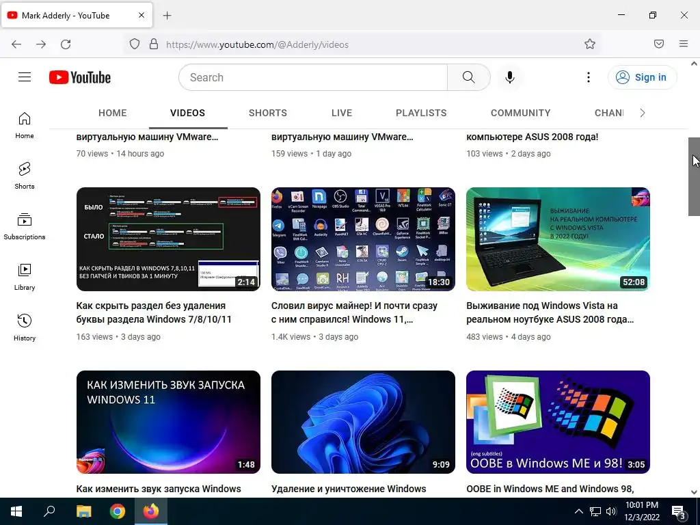Open File Explorer from taskbar
Image resolution: width=700 pixels, height=525 pixels.
[x=83, y=511]
